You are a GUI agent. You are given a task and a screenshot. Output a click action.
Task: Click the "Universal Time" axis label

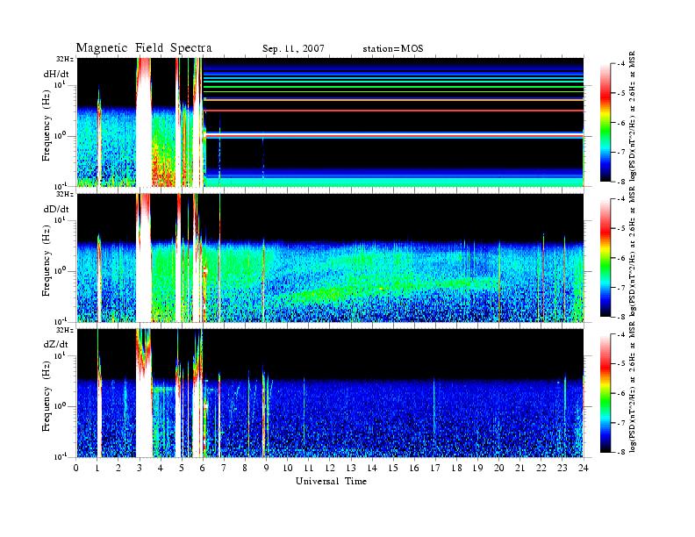(x=331, y=481)
